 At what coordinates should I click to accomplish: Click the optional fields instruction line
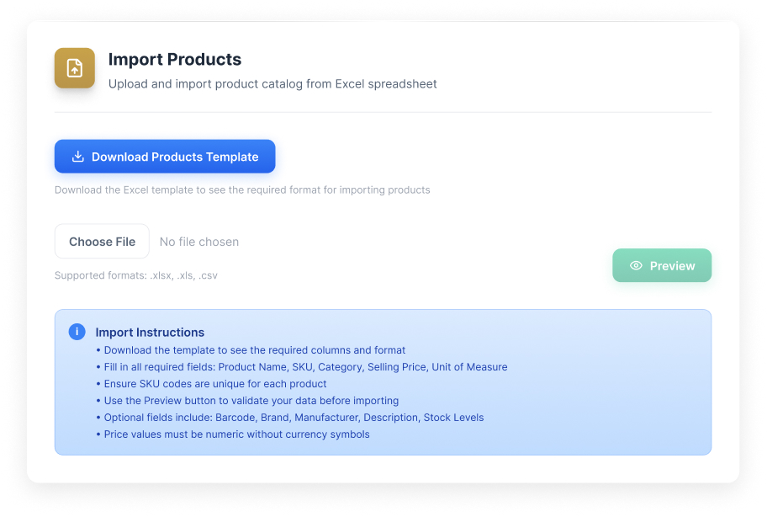click(x=294, y=418)
